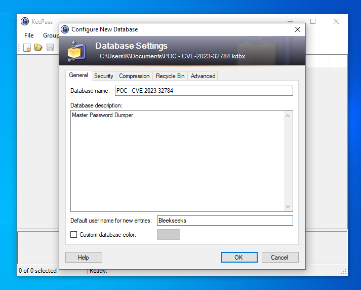The image size is (361, 290).
Task: Click the description scrollbar up arrow
Action: 288,116
